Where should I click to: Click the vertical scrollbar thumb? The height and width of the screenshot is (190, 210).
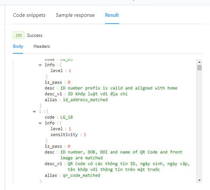coord(199,68)
